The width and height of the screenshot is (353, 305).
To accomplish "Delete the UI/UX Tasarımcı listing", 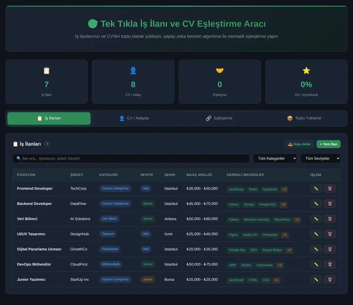I will pyautogui.click(x=330, y=234).
